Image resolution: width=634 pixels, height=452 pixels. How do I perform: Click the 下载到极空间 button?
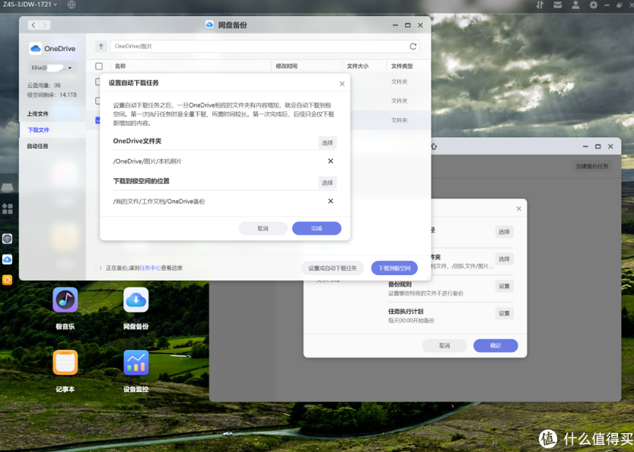click(x=394, y=268)
